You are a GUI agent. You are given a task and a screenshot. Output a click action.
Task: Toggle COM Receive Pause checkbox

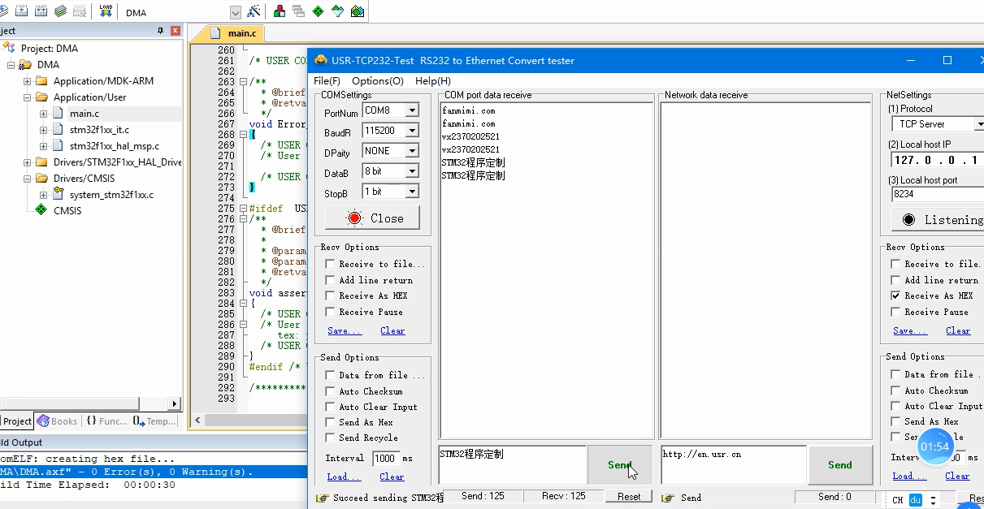click(x=330, y=312)
